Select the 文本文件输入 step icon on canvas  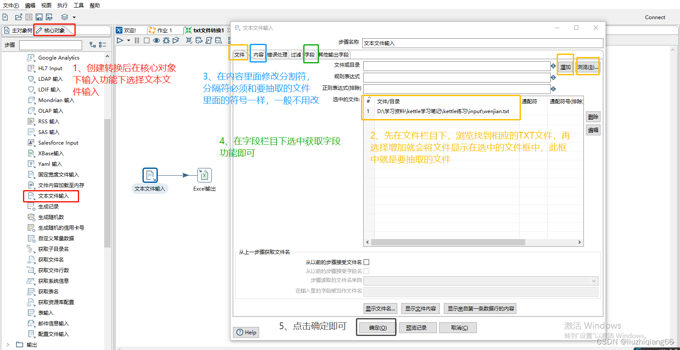(150, 175)
